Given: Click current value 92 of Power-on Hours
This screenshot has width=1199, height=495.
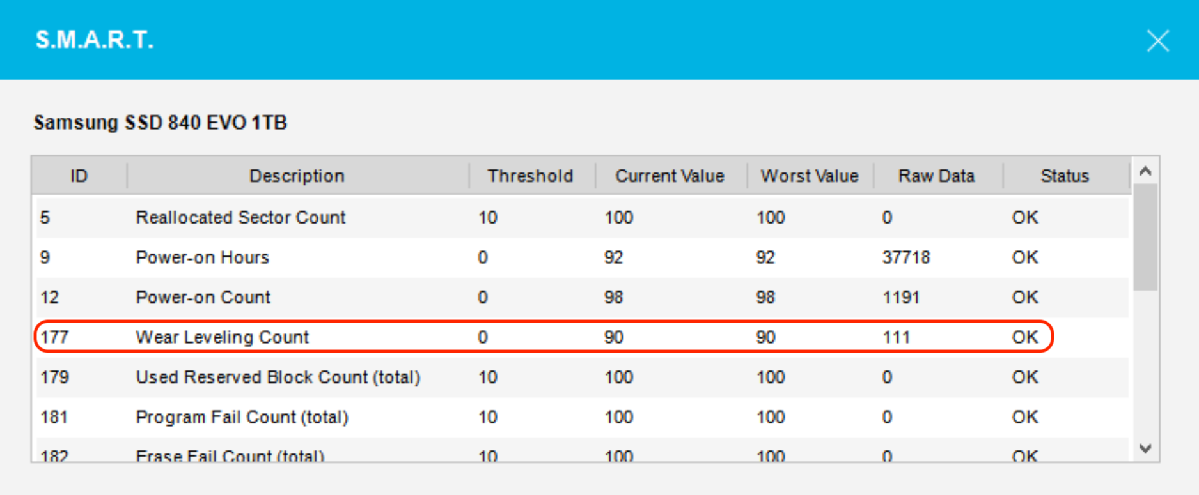Looking at the screenshot, I should pos(614,257).
